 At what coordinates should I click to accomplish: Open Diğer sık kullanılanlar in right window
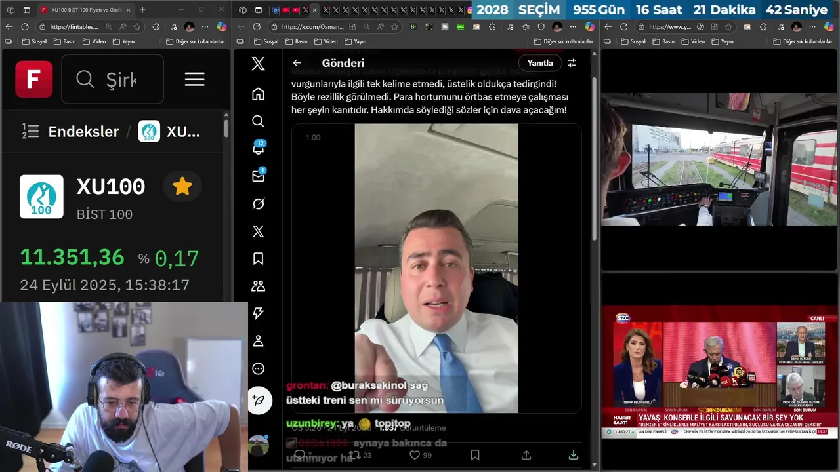(x=803, y=41)
